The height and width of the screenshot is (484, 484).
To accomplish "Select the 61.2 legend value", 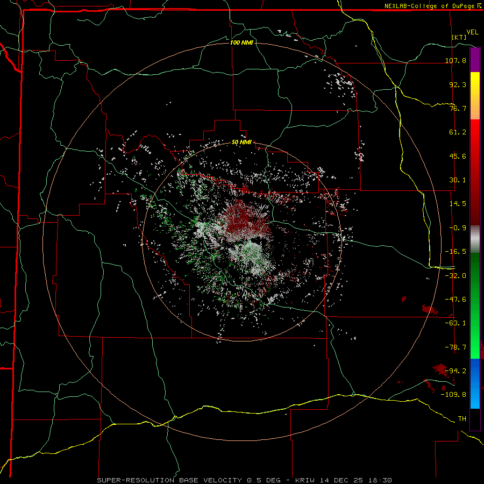I will 458,132.
